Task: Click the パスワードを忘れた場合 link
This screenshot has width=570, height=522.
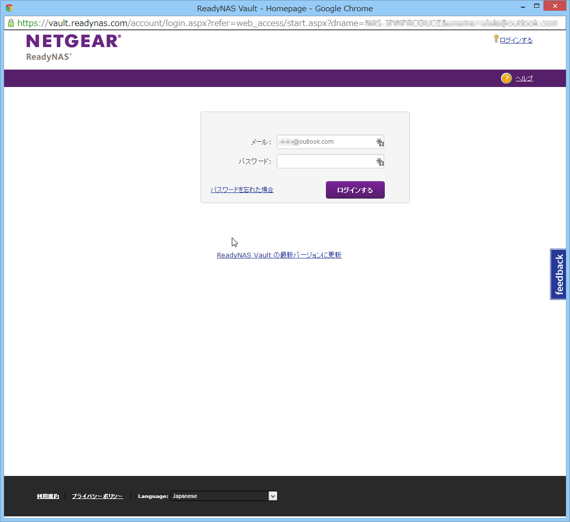Action: 242,190
